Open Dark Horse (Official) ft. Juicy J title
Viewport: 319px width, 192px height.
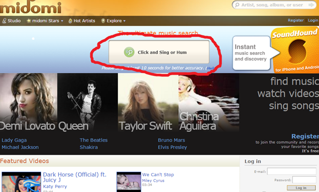pos(75,177)
